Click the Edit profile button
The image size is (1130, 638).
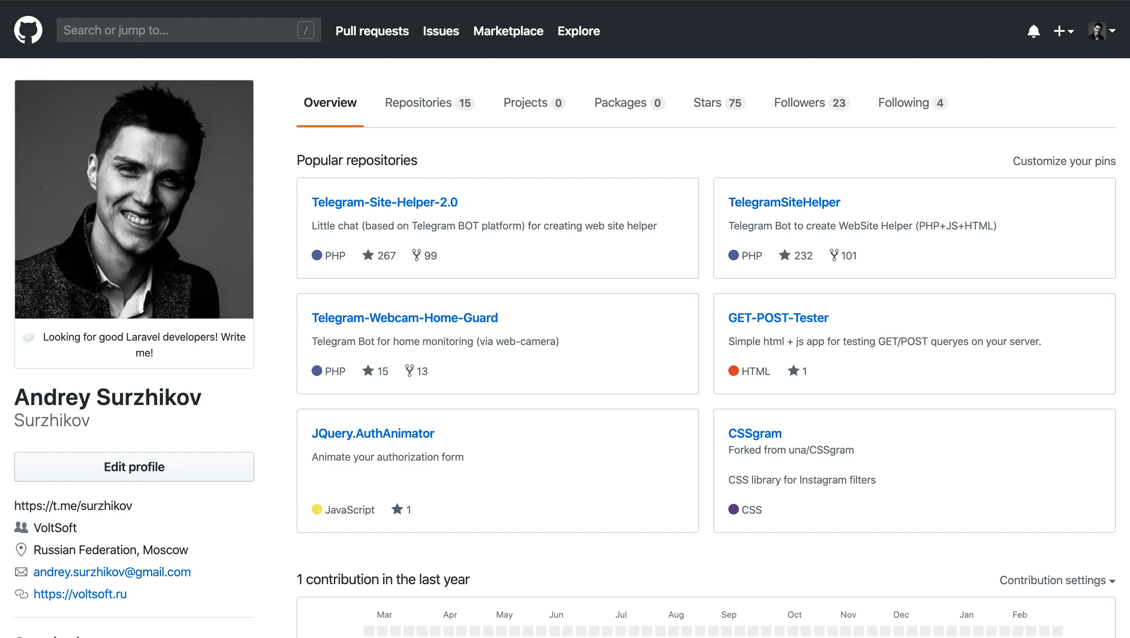134,466
